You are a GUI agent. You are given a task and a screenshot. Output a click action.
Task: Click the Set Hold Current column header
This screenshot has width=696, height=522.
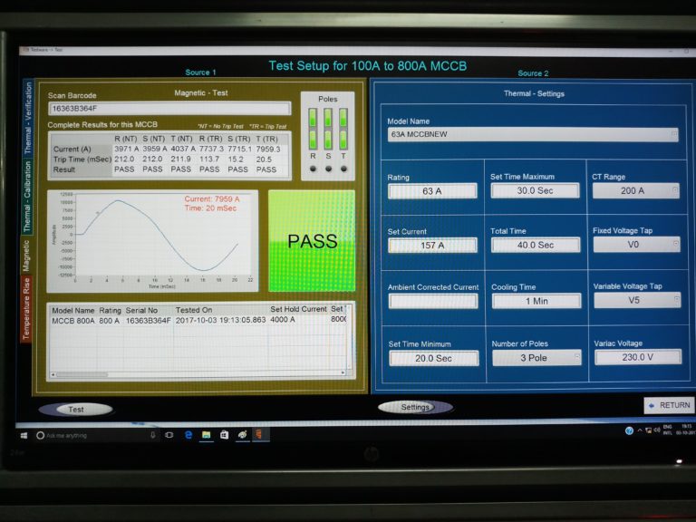[x=298, y=309]
